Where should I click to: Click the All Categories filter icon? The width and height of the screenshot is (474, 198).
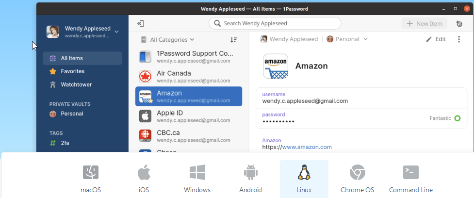144,40
